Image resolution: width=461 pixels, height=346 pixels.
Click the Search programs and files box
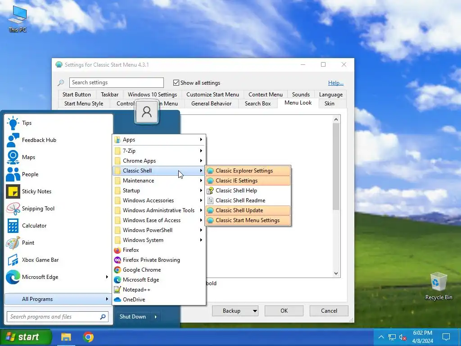click(58, 317)
